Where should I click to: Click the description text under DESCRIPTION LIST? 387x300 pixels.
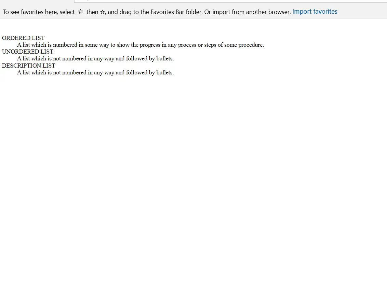pos(95,72)
